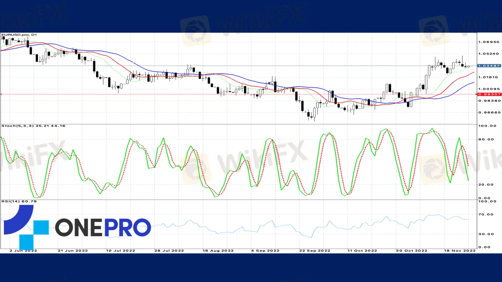Select the current price label 1.03487
Viewport: 502px width, 282px height.
point(489,66)
